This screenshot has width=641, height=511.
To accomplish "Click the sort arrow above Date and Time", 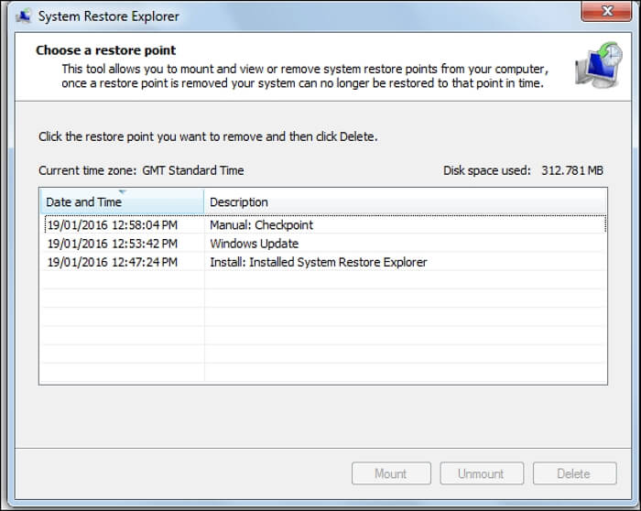I will click(x=123, y=191).
